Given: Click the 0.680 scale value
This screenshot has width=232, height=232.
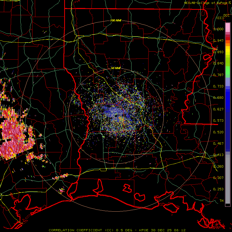Looking at the screenshot, I should 218,98.
